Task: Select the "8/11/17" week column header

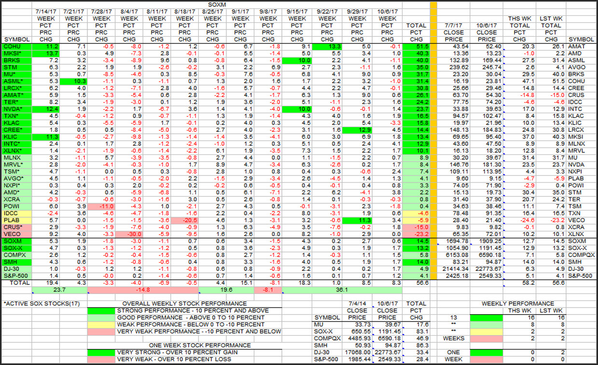Action: coord(158,12)
